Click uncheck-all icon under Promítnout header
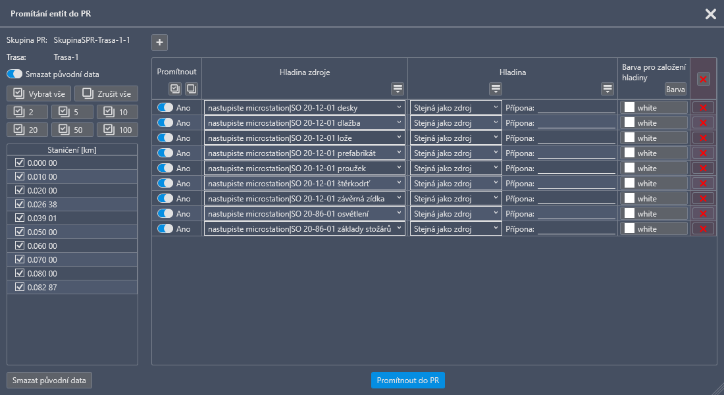The height and width of the screenshot is (395, 724). (x=191, y=88)
